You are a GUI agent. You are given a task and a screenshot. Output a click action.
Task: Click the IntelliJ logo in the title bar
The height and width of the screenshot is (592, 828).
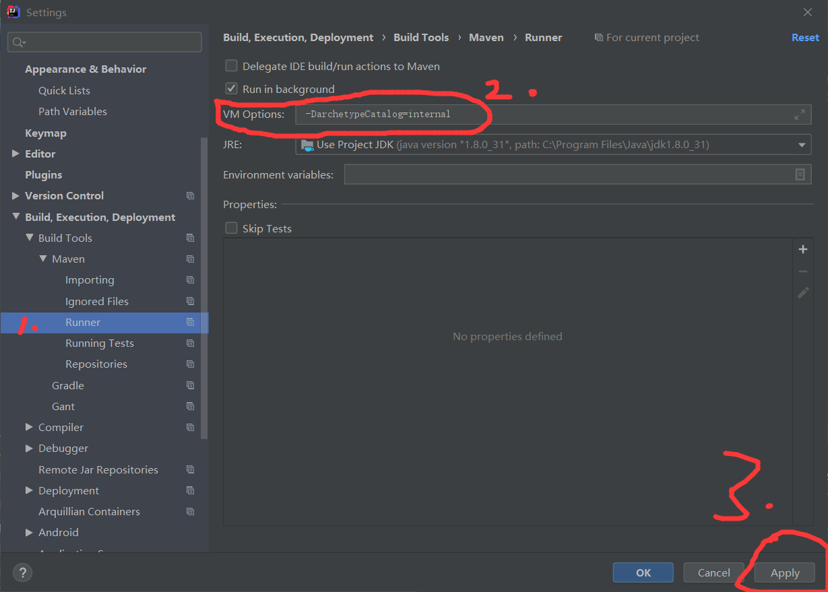13,12
